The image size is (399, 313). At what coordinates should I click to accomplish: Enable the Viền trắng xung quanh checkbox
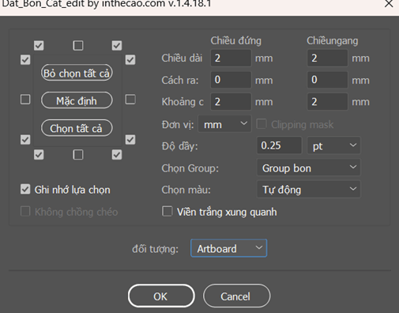pyautogui.click(x=168, y=211)
